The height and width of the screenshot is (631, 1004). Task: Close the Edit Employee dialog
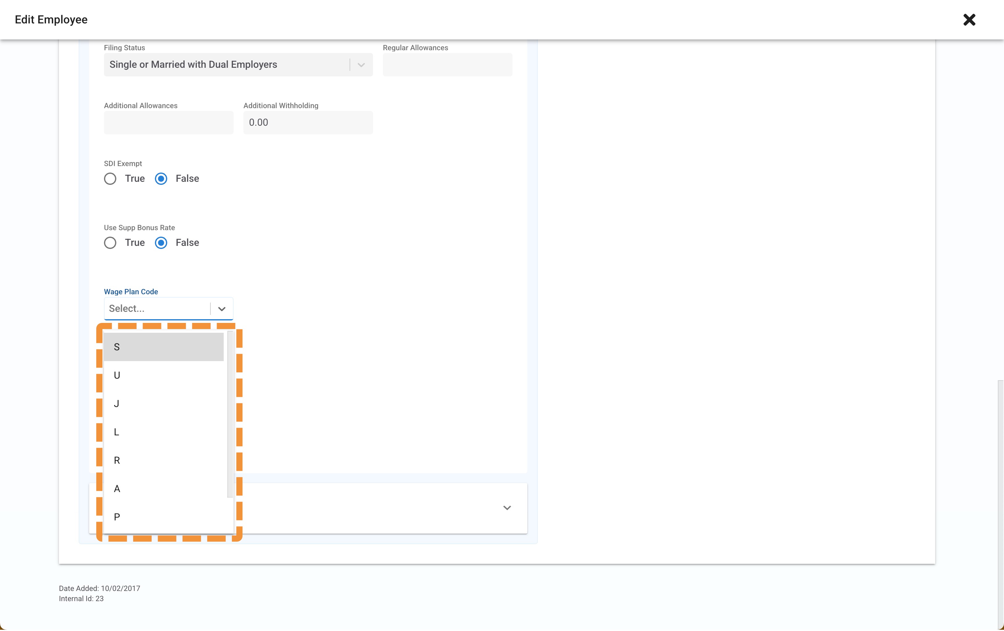tap(969, 19)
